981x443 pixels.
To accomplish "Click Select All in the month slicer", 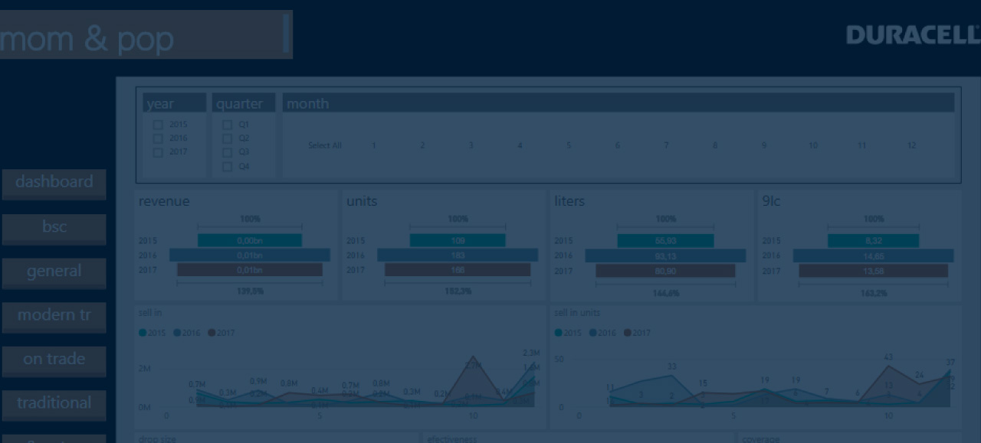I will 325,145.
